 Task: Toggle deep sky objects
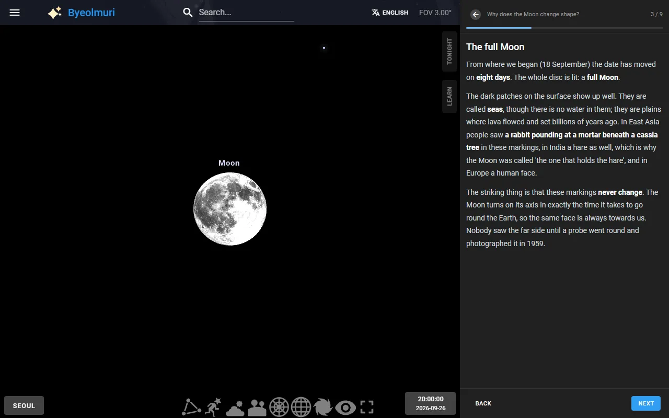click(x=323, y=407)
